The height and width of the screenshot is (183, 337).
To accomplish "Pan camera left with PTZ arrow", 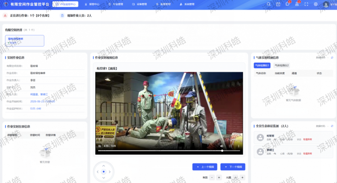I will click(x=98, y=171).
